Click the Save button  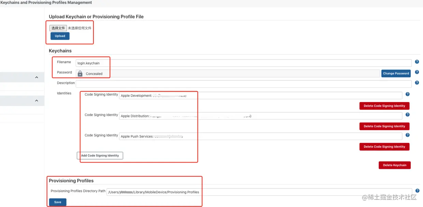point(58,202)
